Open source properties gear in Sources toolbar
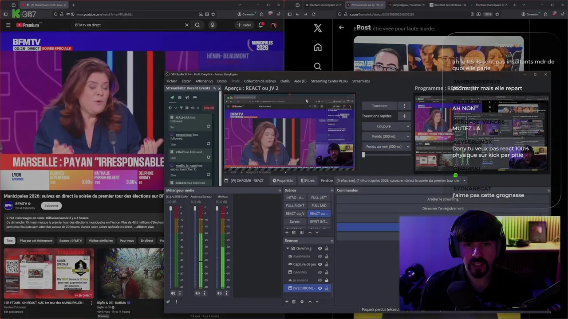 (x=302, y=302)
